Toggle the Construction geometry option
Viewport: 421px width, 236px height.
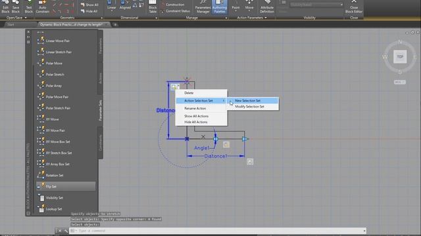coord(172,5)
